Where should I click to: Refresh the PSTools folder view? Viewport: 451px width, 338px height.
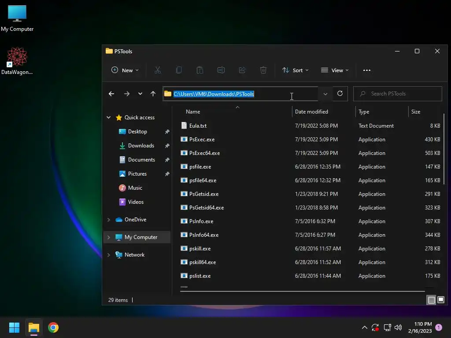340,94
